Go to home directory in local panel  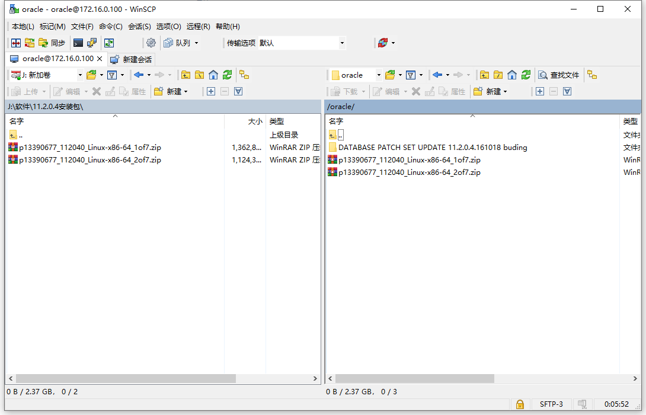pos(213,75)
